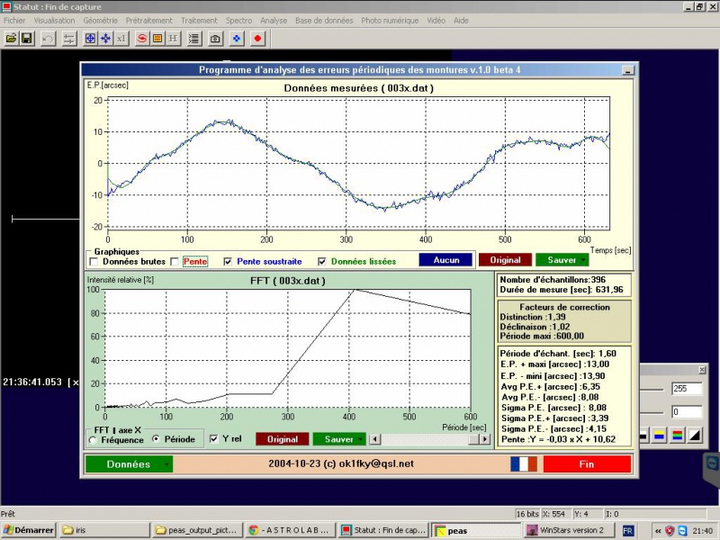Click the red-green-blue palette button

click(678, 436)
